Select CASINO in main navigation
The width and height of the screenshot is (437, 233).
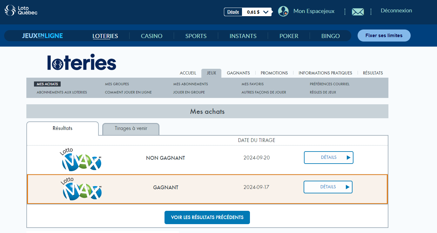pyautogui.click(x=151, y=36)
